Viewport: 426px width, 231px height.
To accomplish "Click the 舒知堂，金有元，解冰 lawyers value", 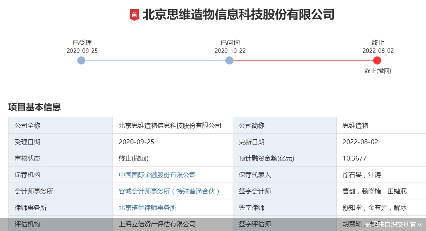I will (375, 208).
